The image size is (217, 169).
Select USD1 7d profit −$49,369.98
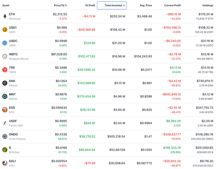click(86, 30)
